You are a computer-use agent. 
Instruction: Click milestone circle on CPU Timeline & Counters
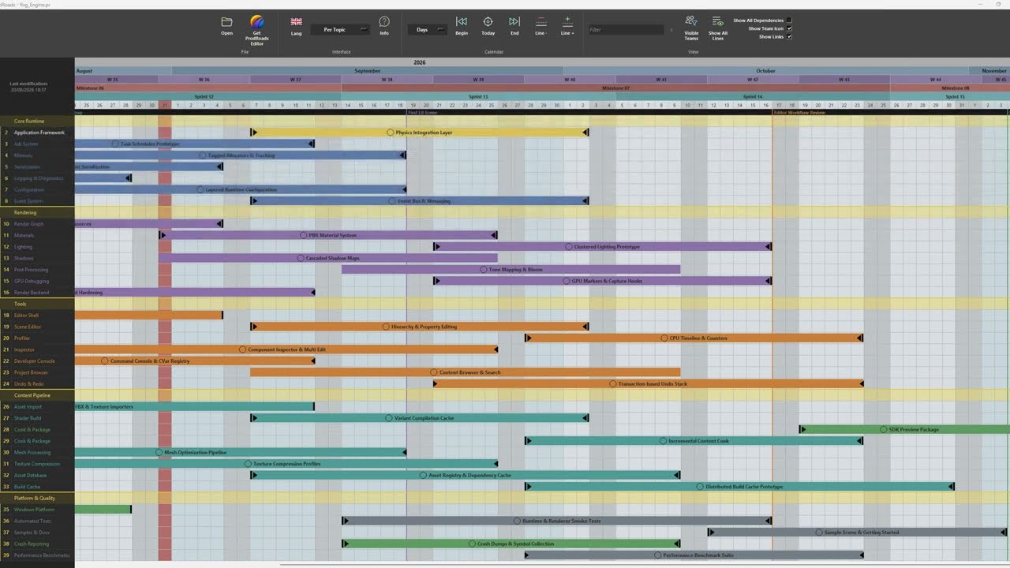[x=664, y=338]
